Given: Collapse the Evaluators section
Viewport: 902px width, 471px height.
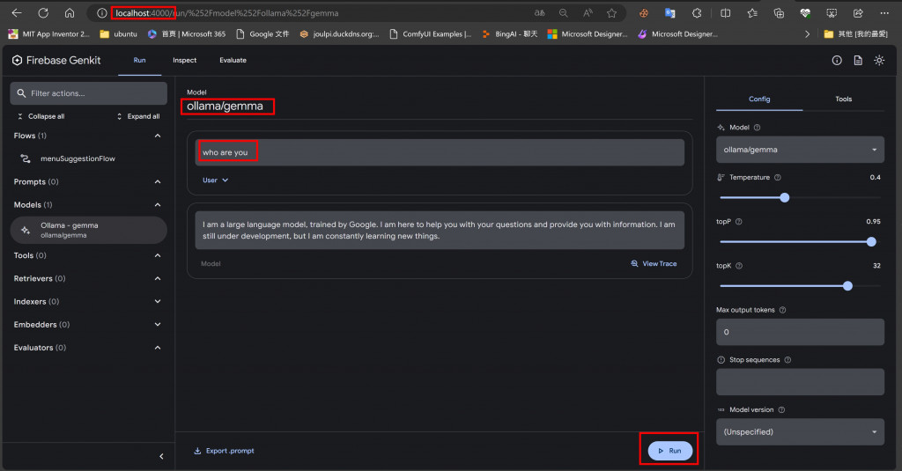Looking at the screenshot, I should [x=158, y=348].
